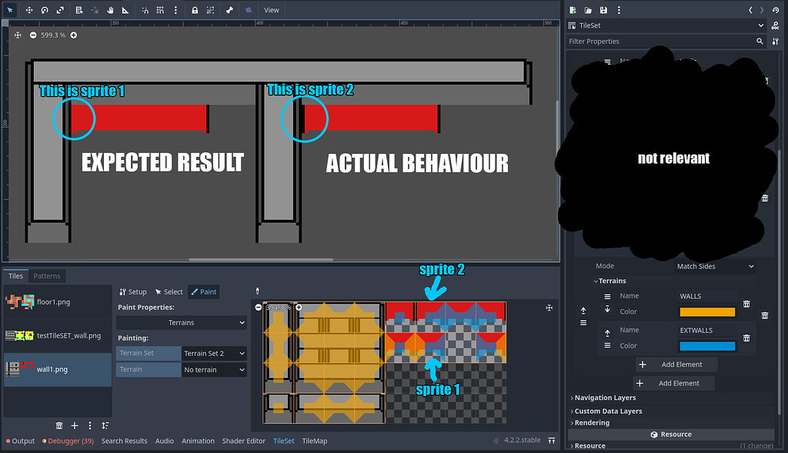Enable Use Grid Snap in the toolbar
This screenshot has width=788, height=453.
click(160, 10)
